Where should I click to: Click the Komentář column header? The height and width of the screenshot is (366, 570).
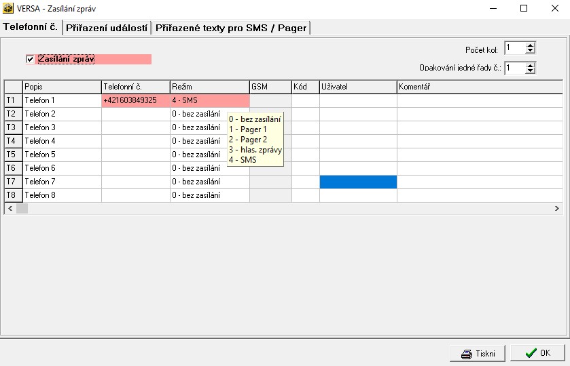click(x=479, y=87)
